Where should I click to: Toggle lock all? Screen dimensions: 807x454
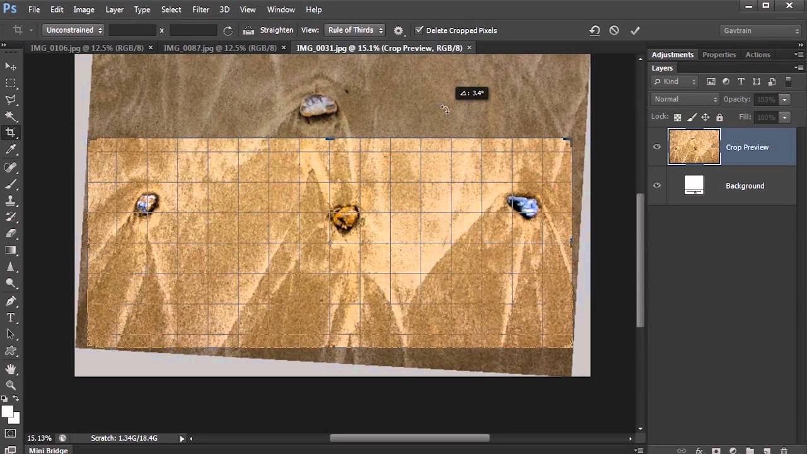click(719, 117)
